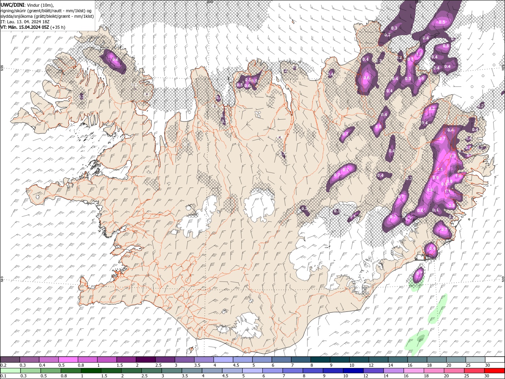Pick the 0.5–0.8 green rain legend swatch
Screen dimensions: 505x379
tap(50, 371)
